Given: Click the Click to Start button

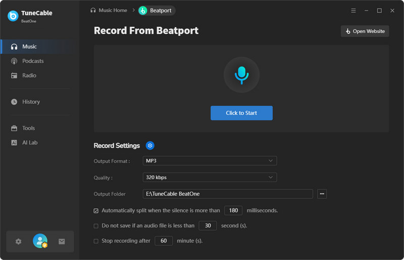Looking at the screenshot, I should click(x=241, y=113).
